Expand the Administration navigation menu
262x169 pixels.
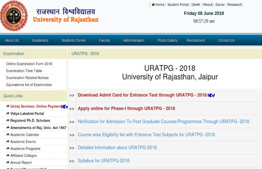click(x=135, y=41)
